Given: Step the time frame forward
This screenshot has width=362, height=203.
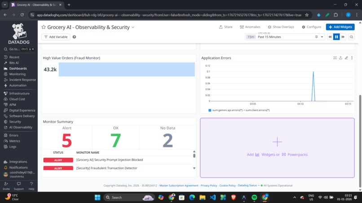Looking at the screenshot, I should 343,37.
